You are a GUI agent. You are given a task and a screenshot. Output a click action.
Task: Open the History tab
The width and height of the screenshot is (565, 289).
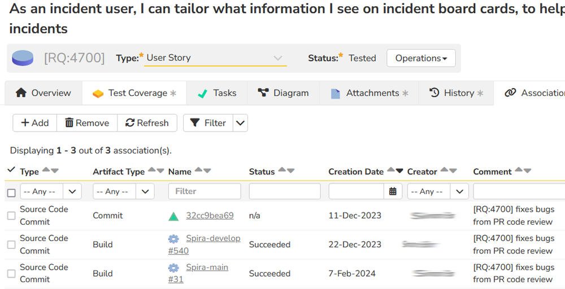coord(456,93)
